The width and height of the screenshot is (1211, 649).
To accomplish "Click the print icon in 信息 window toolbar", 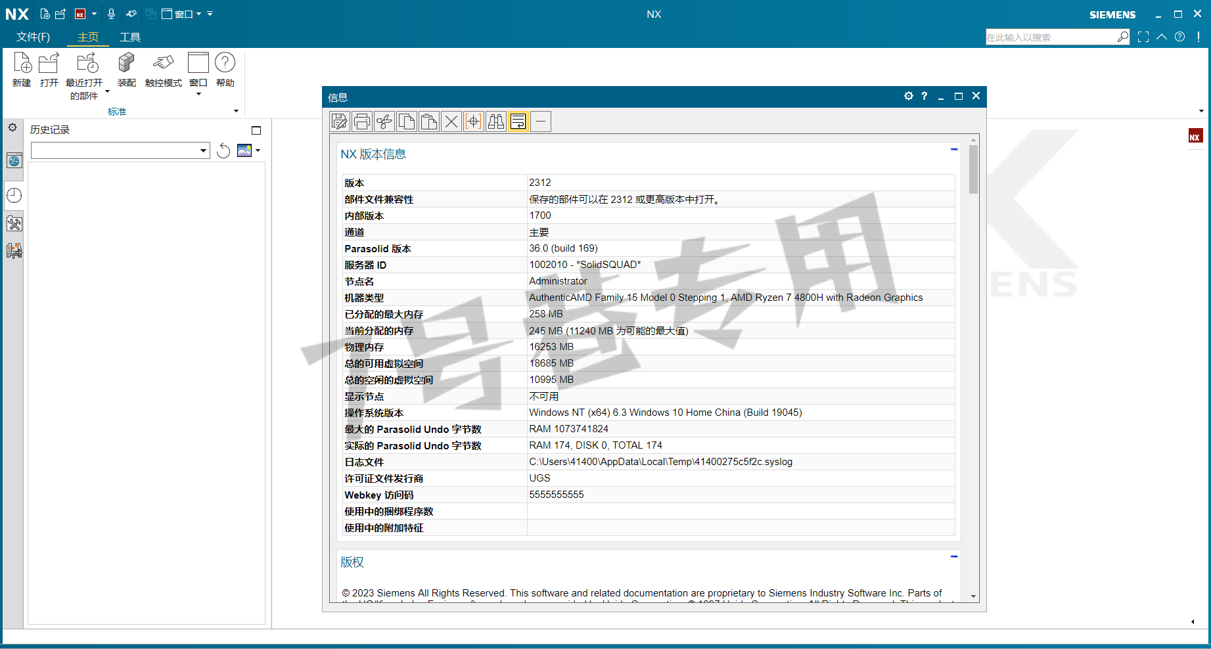I will coord(362,122).
